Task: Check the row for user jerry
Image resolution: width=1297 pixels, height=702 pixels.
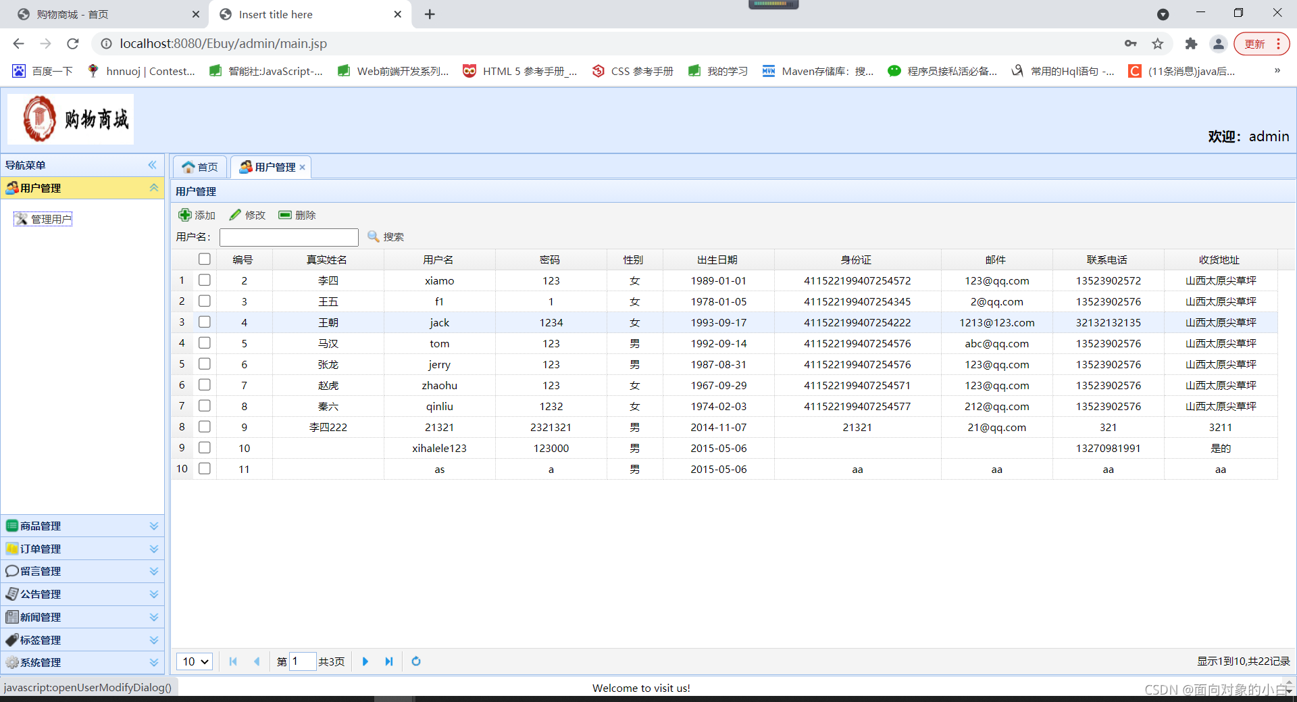Action: 205,363
